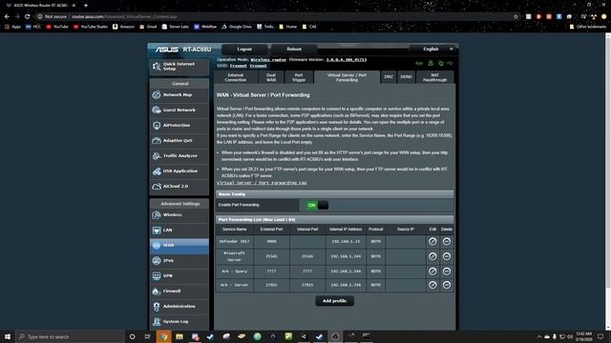611x343 pixels.
Task: Bookmark this page with star icon
Action: click(x=516, y=17)
